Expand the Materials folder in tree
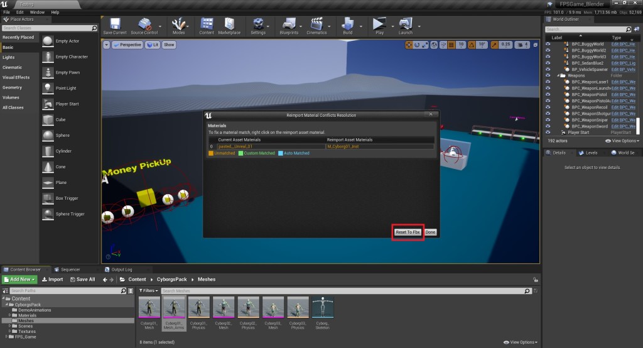Screen dimensions: 643x348 [9, 315]
